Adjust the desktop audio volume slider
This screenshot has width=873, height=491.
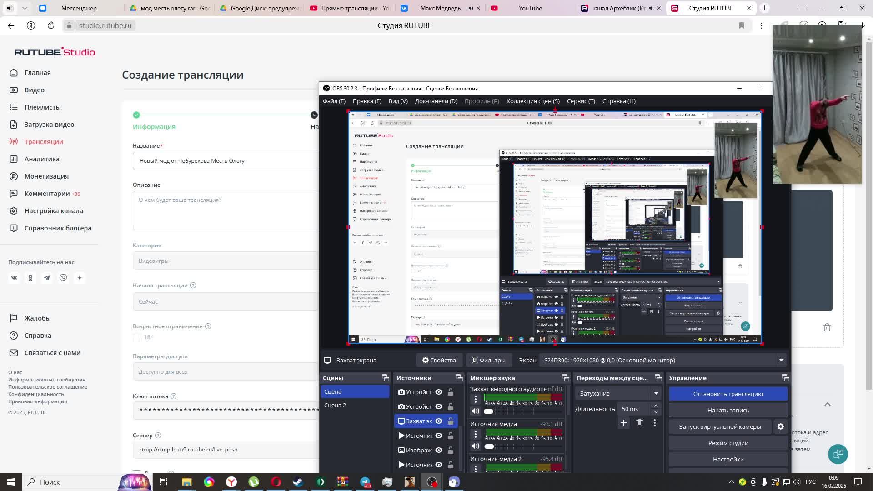click(488, 411)
